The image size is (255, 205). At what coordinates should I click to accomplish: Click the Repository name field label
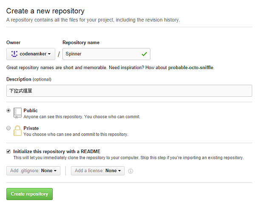(x=81, y=43)
